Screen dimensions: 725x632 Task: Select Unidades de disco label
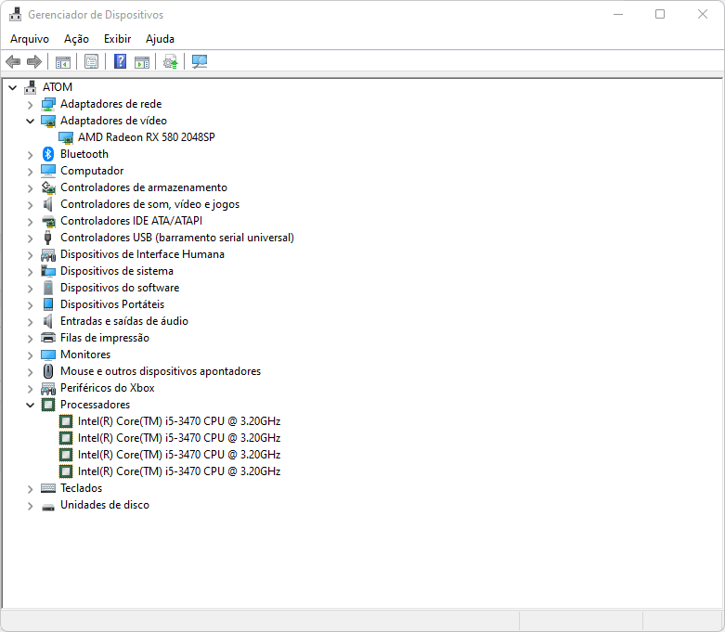[x=105, y=505]
